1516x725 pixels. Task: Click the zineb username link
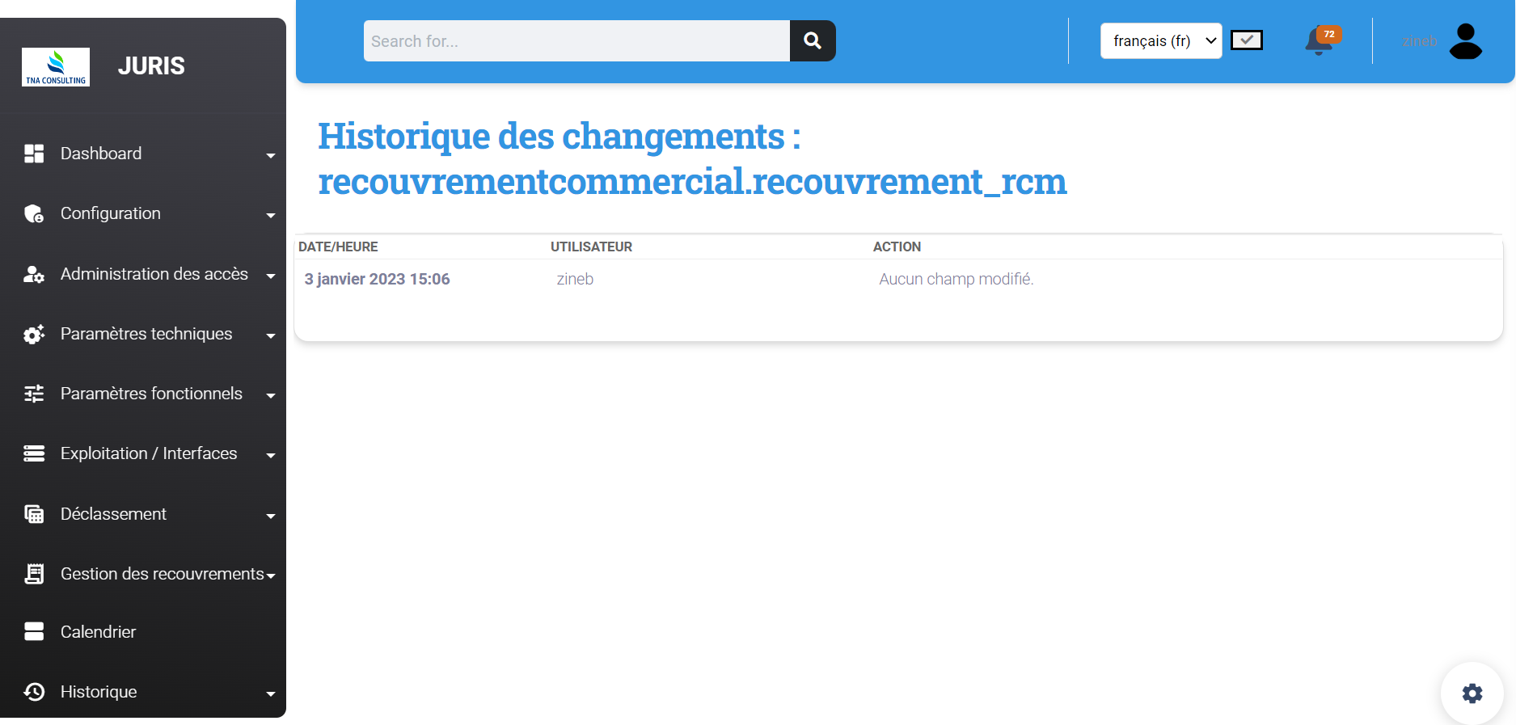(x=1419, y=41)
